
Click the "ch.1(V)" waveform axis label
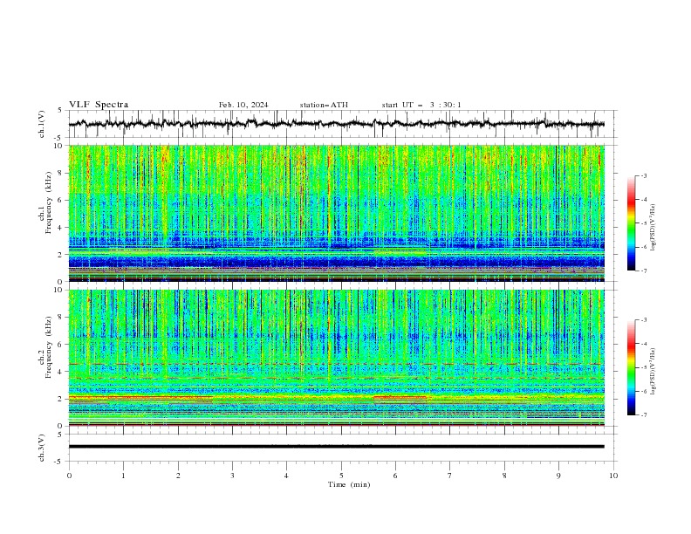(42, 124)
